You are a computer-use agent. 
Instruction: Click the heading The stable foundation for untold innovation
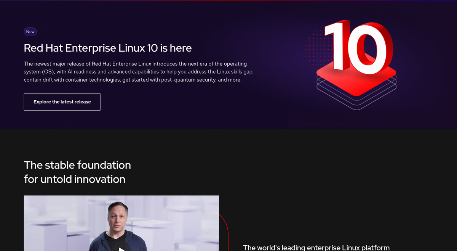point(77,172)
